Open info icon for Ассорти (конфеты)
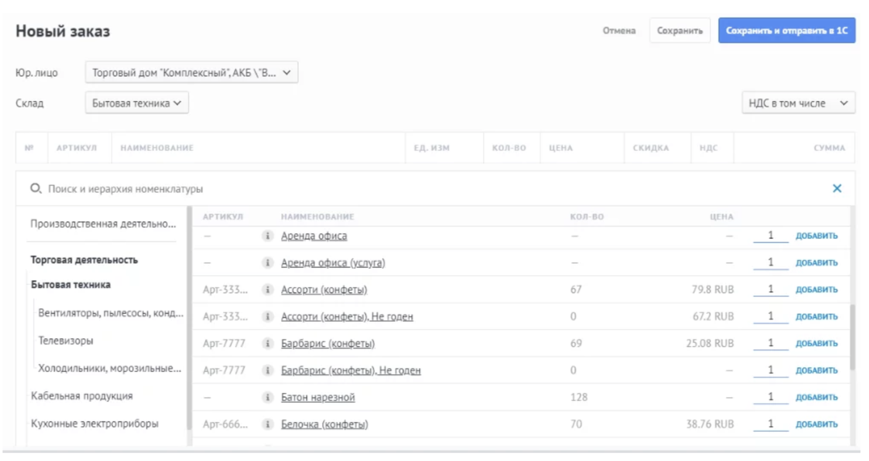Viewport: 869px width, 461px height. pos(267,290)
